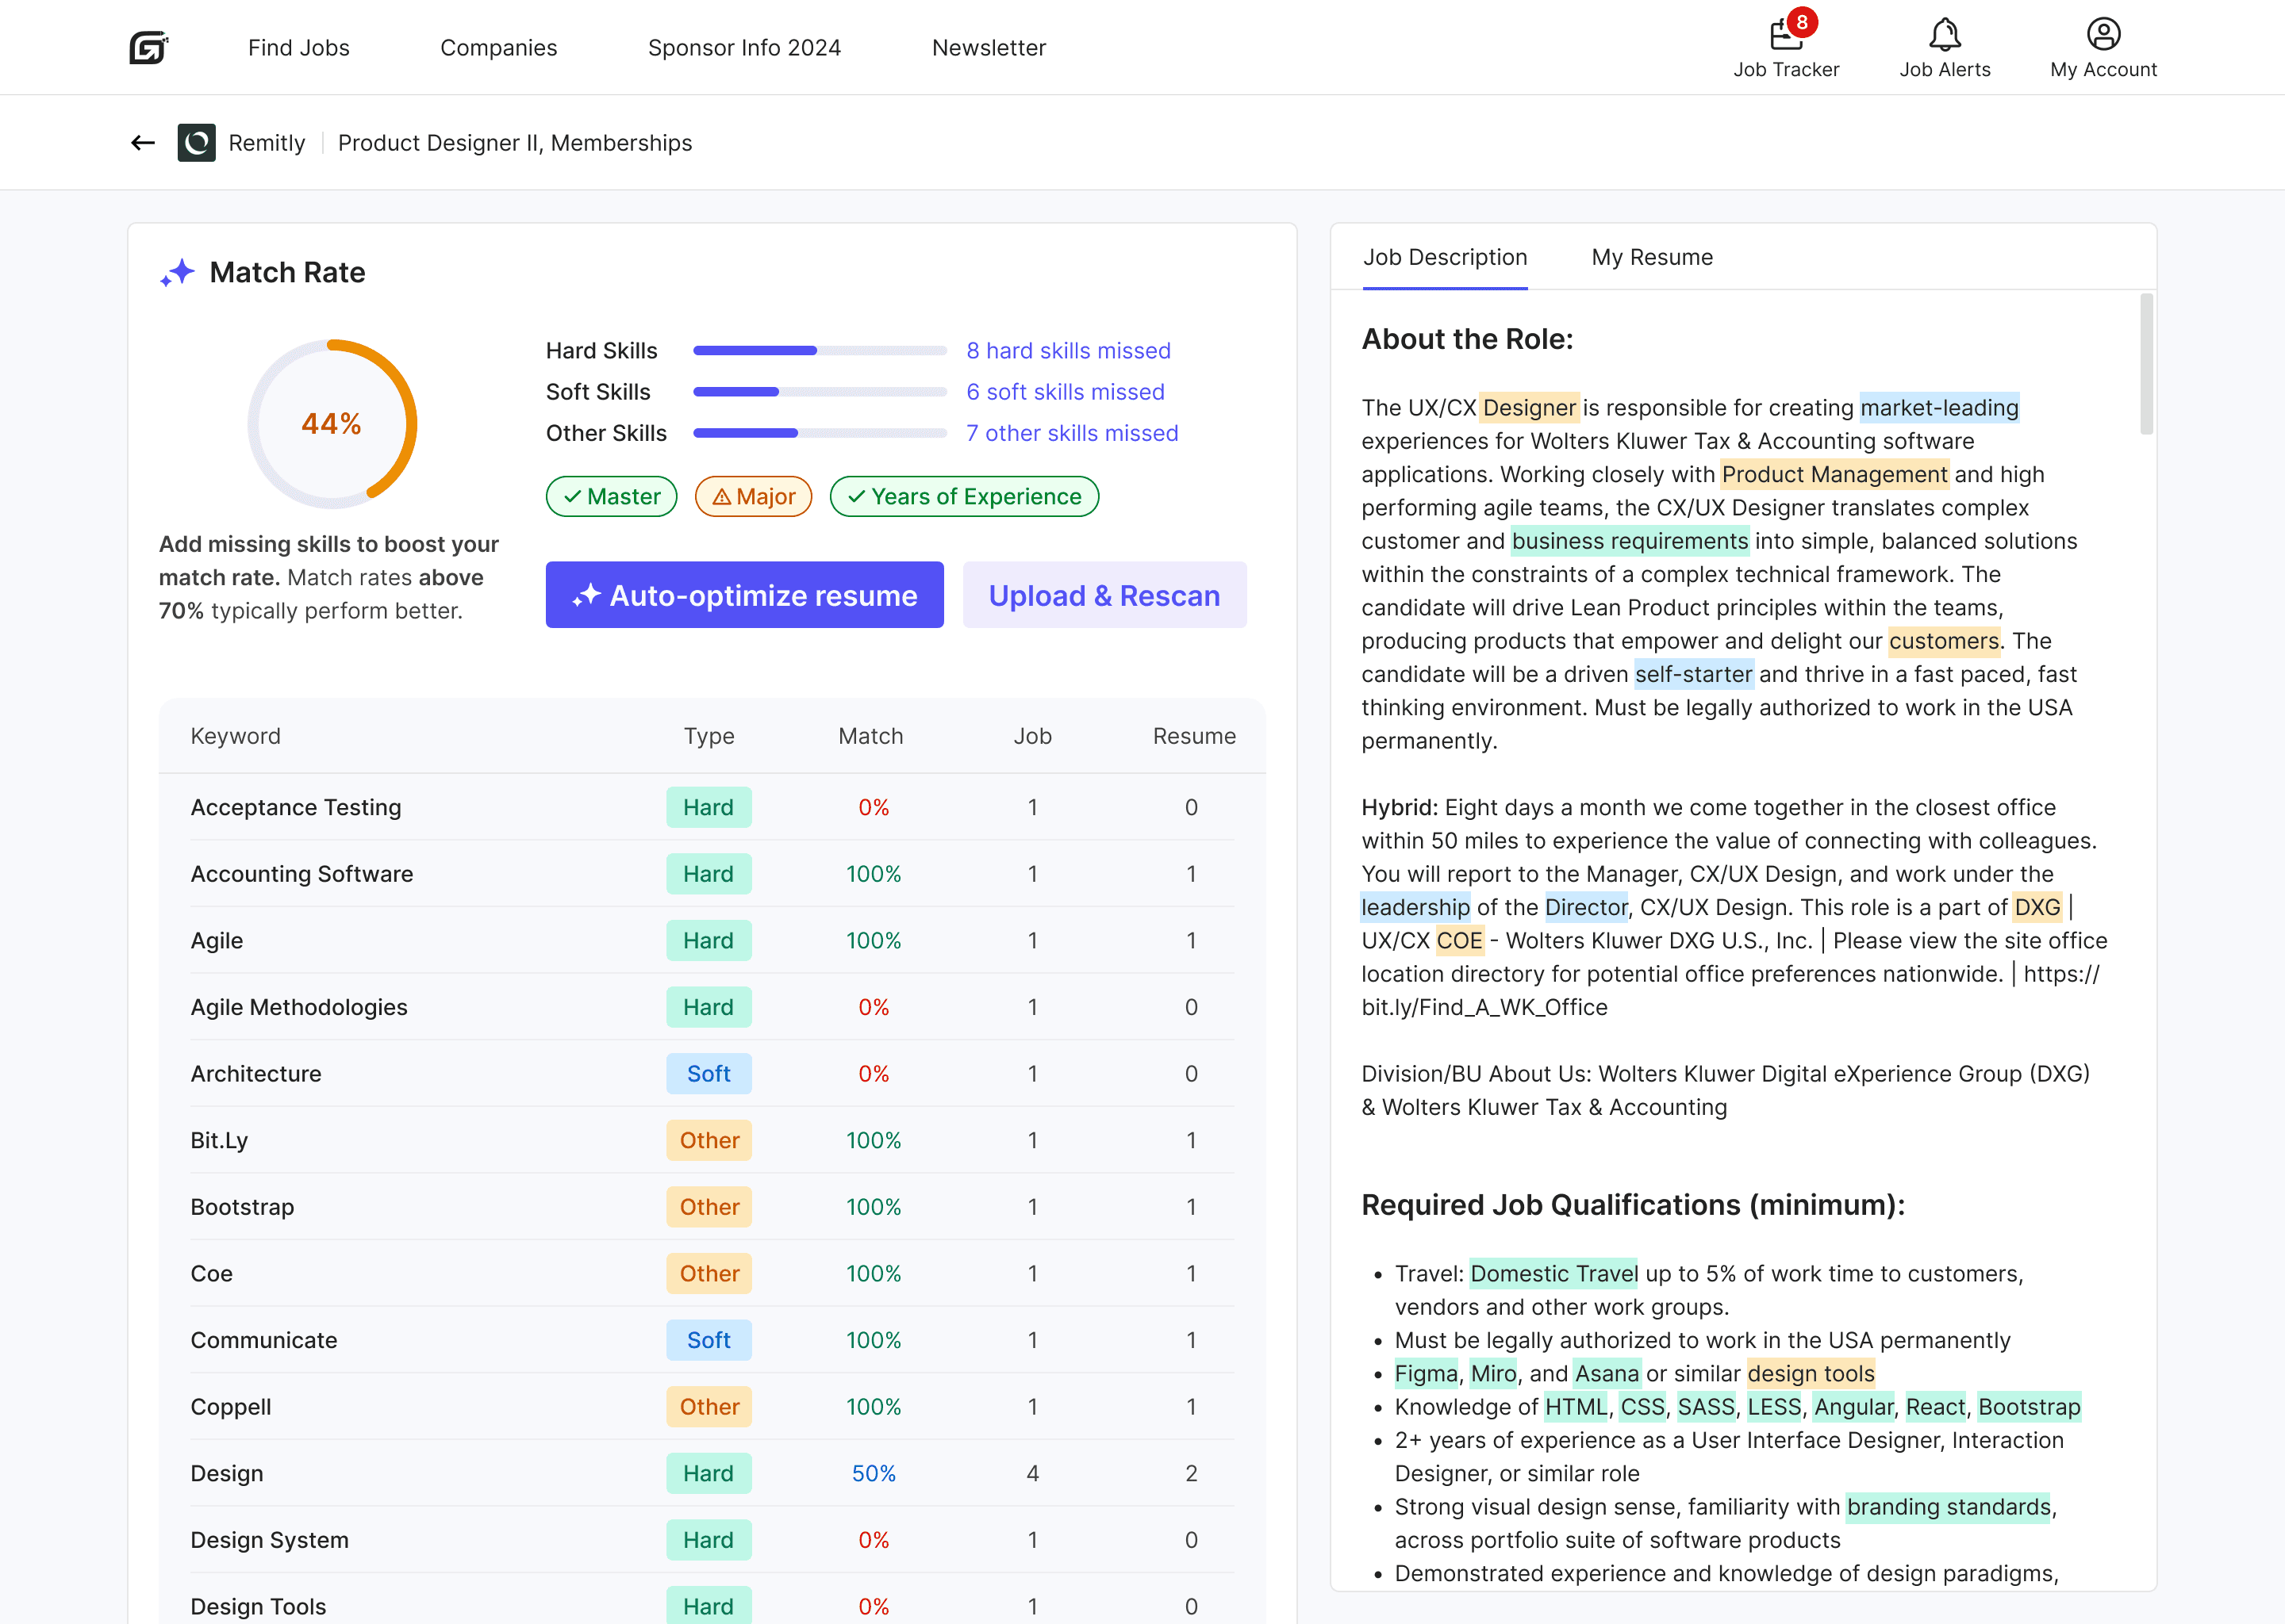Click the Major warning badge
This screenshot has height=1624, width=2285.
point(753,496)
